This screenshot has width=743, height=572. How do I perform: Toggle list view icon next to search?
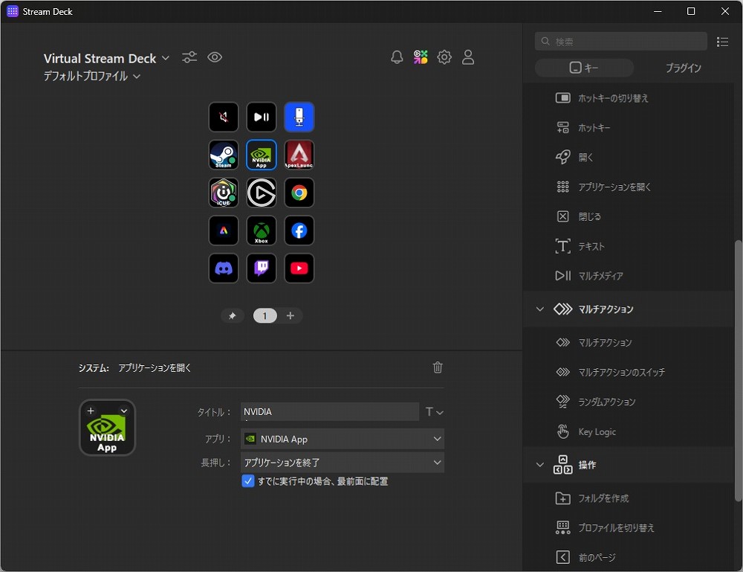click(723, 42)
